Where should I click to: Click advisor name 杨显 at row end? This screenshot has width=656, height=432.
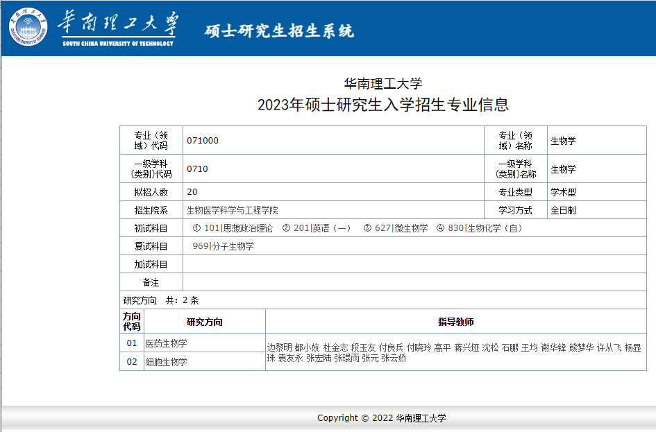tap(632, 347)
